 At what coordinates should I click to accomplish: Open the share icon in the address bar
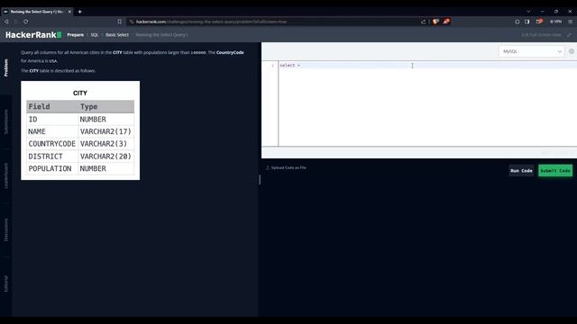coord(423,22)
